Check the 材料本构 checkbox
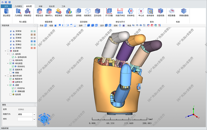This screenshot has height=130, width=207. tap(11, 60)
